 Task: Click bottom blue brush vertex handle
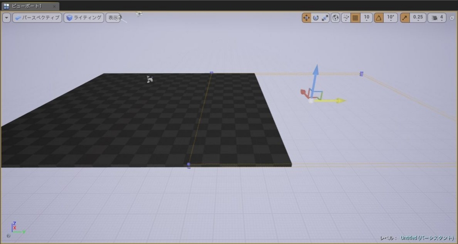[189, 165]
